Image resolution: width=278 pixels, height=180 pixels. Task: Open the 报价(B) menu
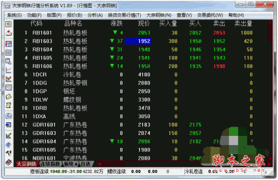[x=75, y=15]
